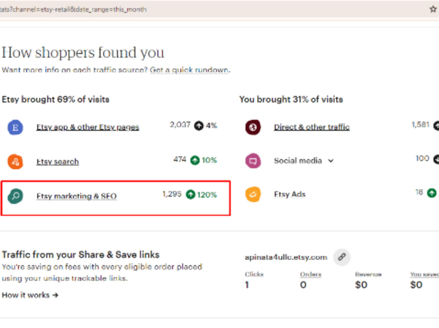This screenshot has height=328, width=439.
Task: Select the Revenue $0 value
Action: [361, 285]
